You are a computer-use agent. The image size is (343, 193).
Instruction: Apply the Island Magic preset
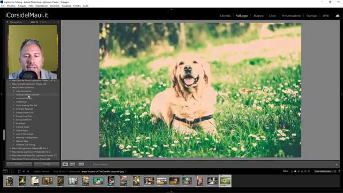(22, 130)
